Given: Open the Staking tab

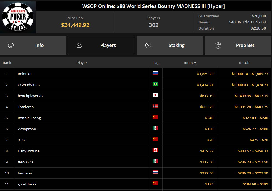Looking at the screenshot, I should 170,45.
